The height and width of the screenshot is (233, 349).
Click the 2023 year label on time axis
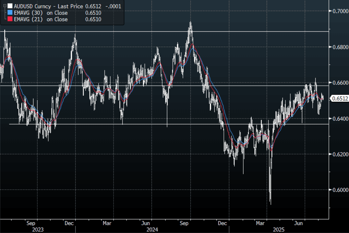click(38, 229)
